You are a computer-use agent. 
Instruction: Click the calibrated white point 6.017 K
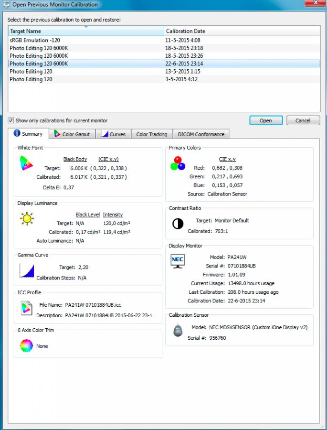(79, 177)
